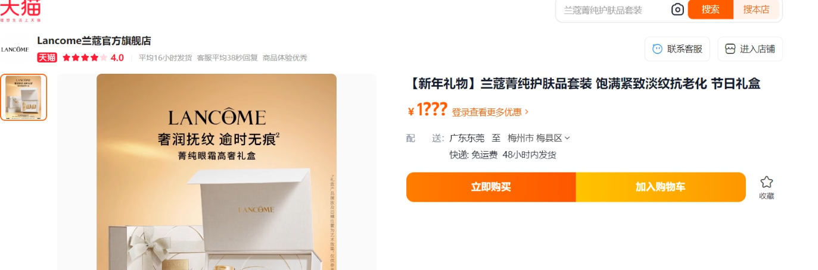This screenshot has width=818, height=270.
Task: Click the store star rating icons
Action: 84,58
